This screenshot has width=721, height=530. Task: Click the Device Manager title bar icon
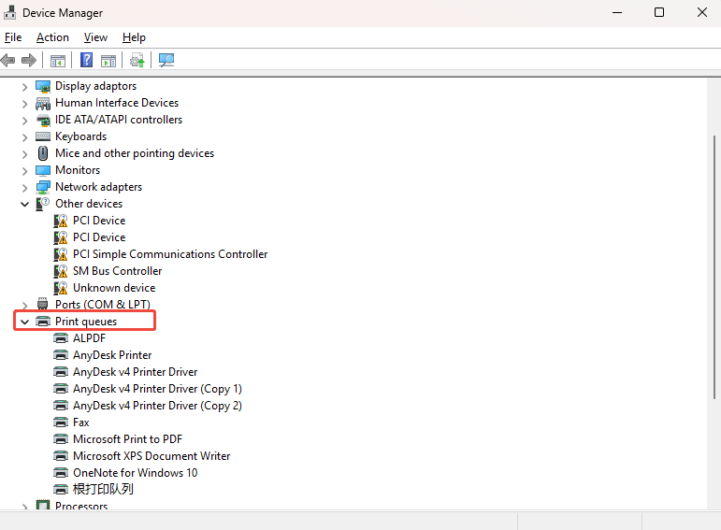click(x=9, y=12)
